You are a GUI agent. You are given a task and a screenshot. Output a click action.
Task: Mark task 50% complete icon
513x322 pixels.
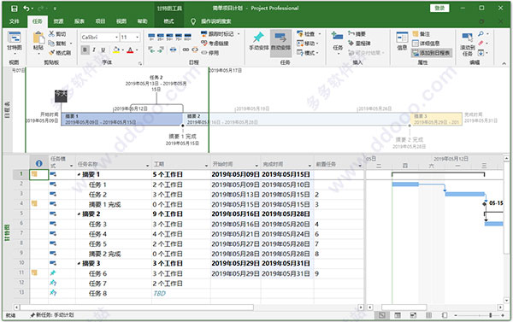click(x=170, y=37)
